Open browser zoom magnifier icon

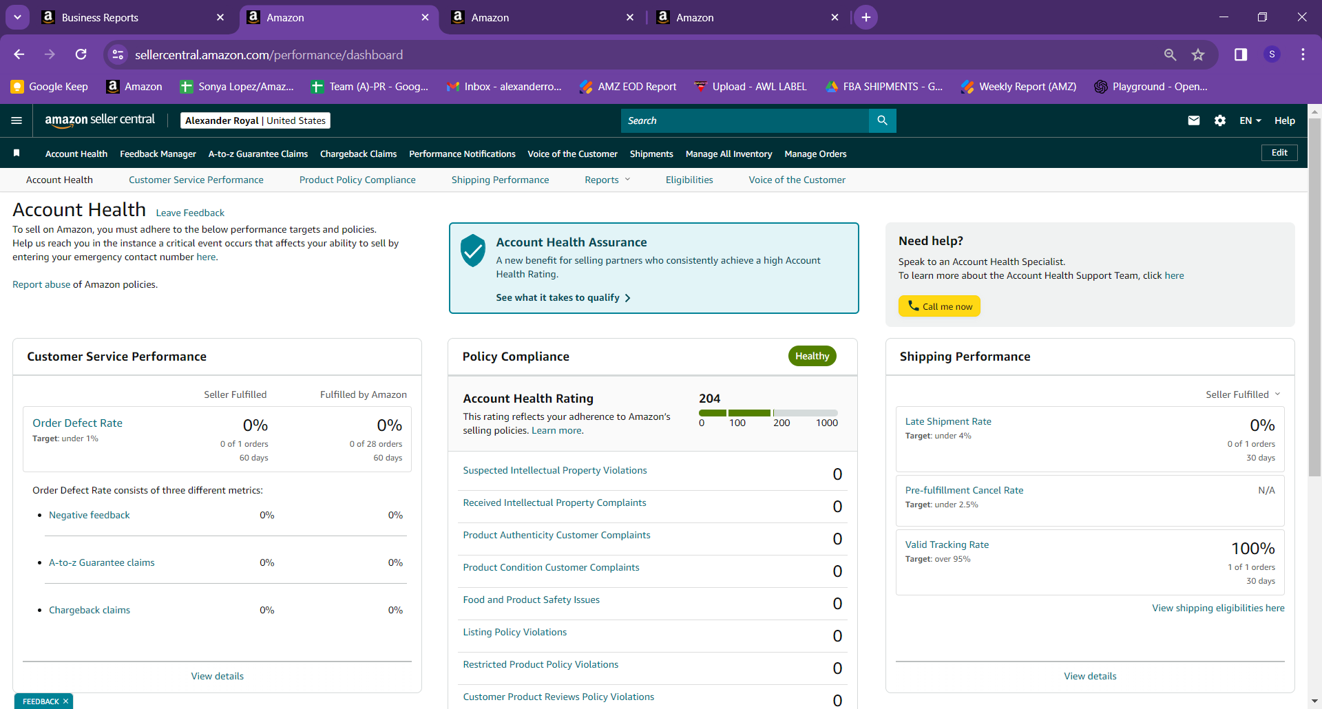coord(1170,54)
